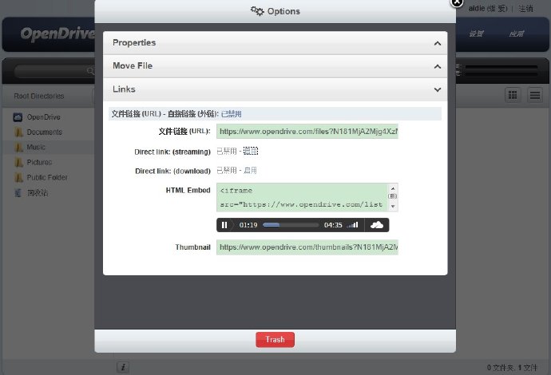Open the Pictures folder
The width and height of the screenshot is (551, 375).
pyautogui.click(x=39, y=162)
